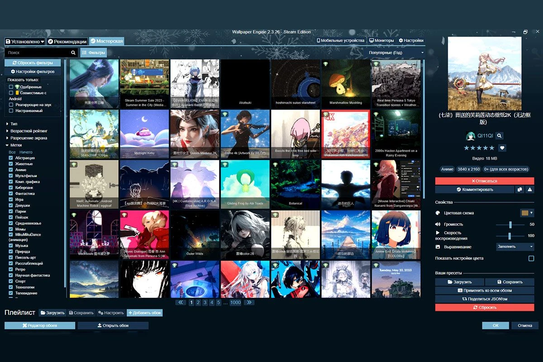Screen dimensions: 543x362
Task: Click the red Отписаться button
Action: (485, 181)
